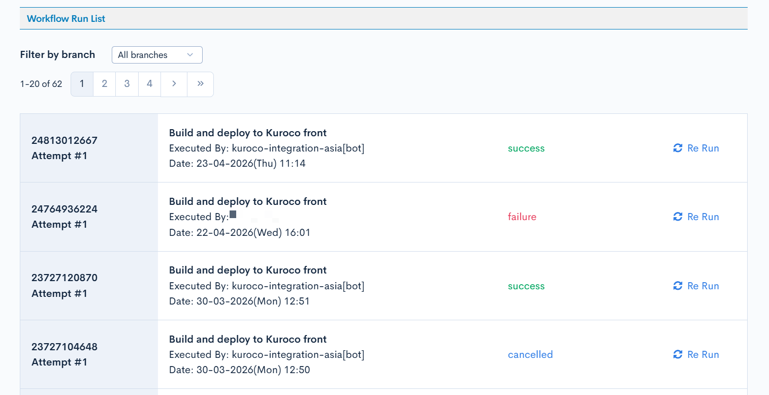Screen dimensions: 769x395
Task: Open the All branches filter dropdown
Action: [x=157, y=55]
